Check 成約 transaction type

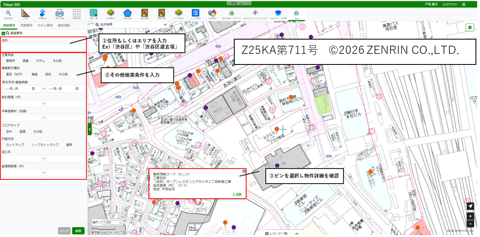tap(42, 74)
